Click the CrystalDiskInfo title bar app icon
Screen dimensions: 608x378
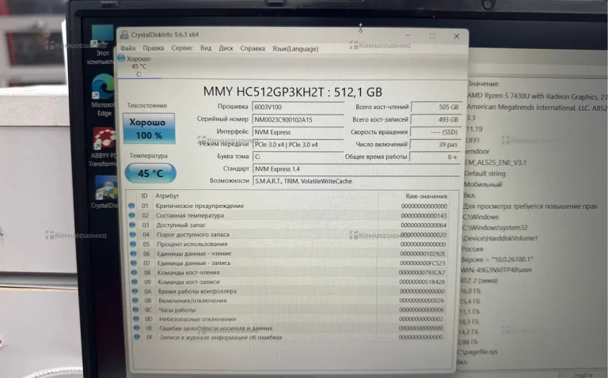point(124,35)
